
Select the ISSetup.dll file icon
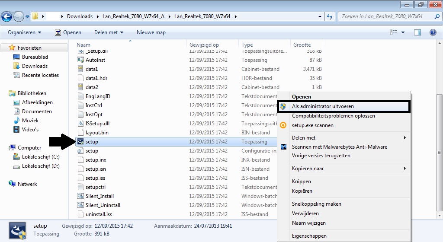[80, 123]
